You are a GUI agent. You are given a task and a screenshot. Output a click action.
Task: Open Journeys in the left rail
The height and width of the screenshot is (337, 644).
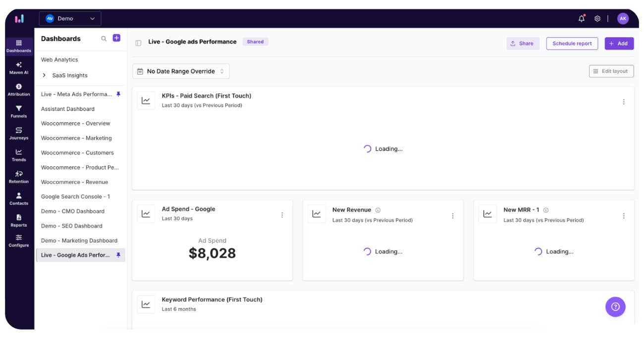tap(19, 133)
